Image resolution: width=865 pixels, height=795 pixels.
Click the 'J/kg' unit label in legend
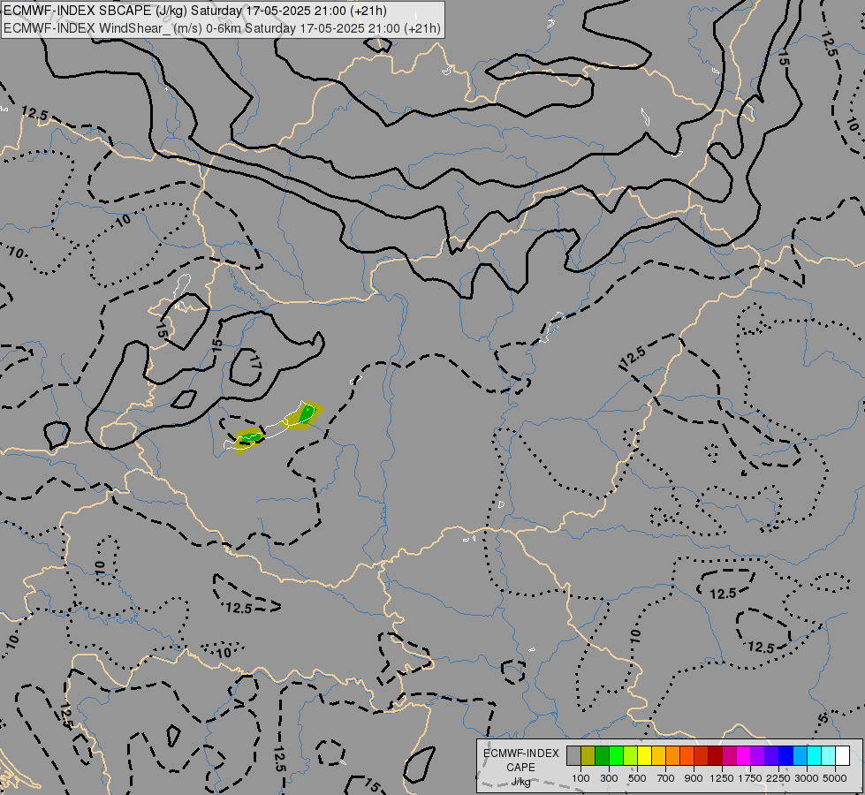coord(520,783)
